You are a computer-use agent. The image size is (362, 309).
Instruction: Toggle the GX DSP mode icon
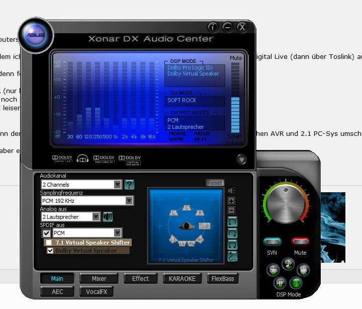click(296, 283)
